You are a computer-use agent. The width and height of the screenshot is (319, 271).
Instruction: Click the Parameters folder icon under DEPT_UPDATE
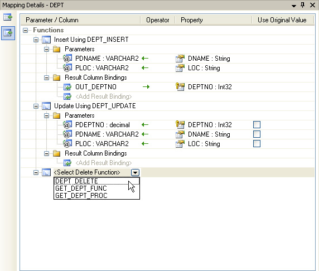(x=56, y=115)
